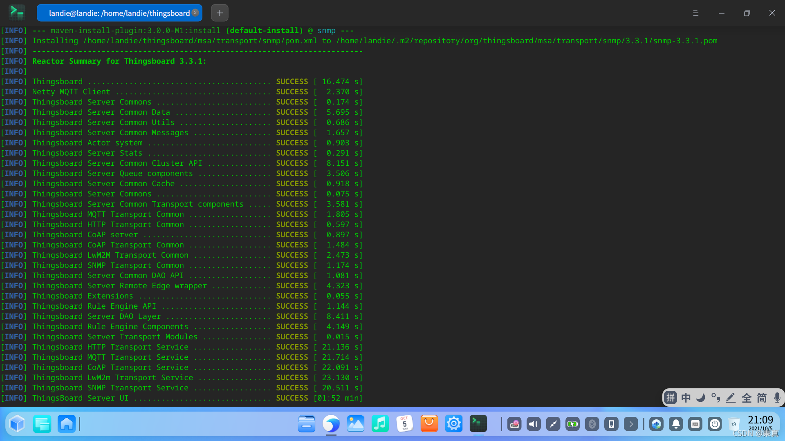Image resolution: width=785 pixels, height=441 pixels.
Task: Click the 'maven-install-plugin:3.0.0-M1:install' text
Action: tap(135, 31)
